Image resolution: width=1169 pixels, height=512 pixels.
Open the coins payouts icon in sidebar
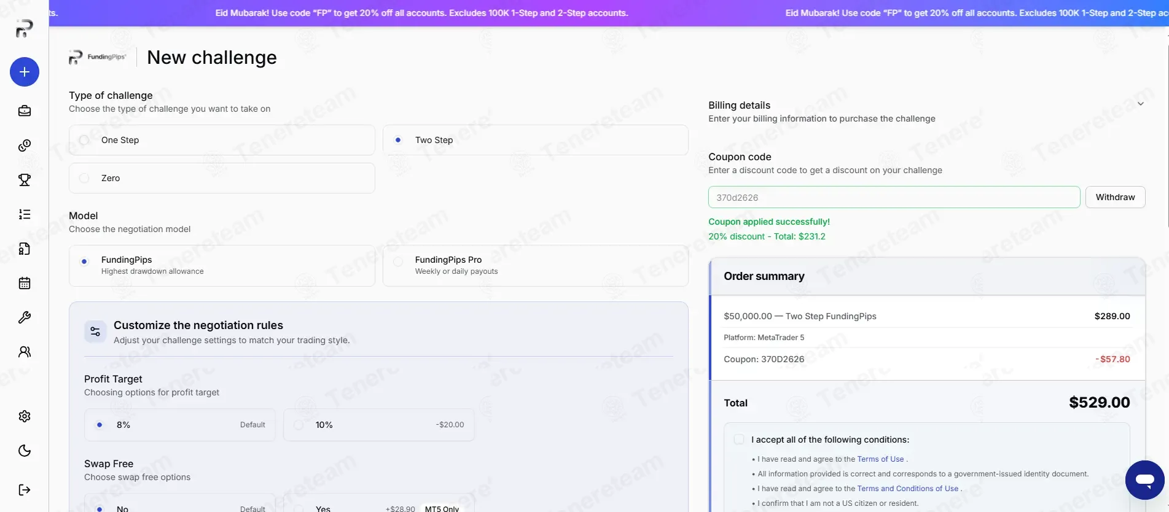click(25, 145)
